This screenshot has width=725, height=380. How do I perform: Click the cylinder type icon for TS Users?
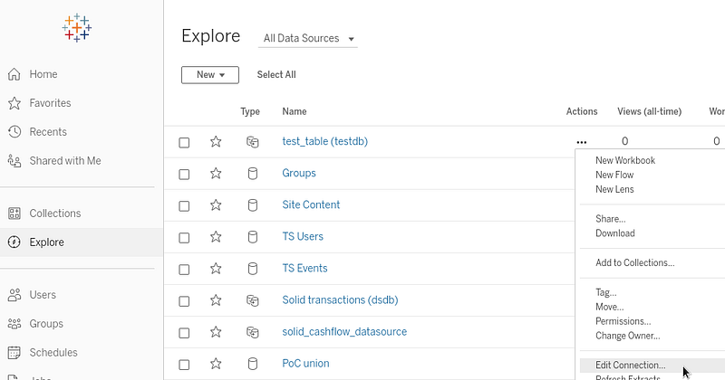tap(253, 237)
